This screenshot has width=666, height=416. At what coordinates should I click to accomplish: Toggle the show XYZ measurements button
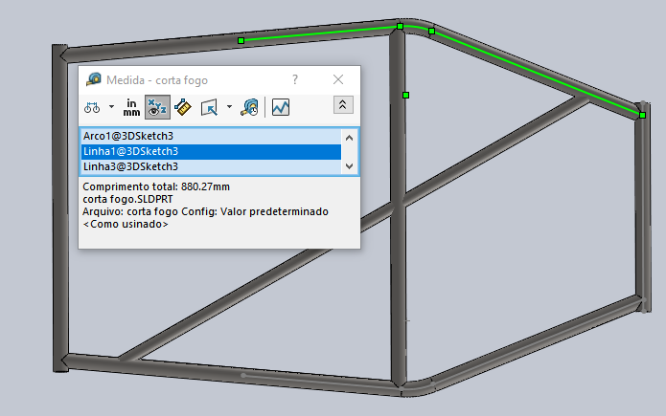point(155,107)
